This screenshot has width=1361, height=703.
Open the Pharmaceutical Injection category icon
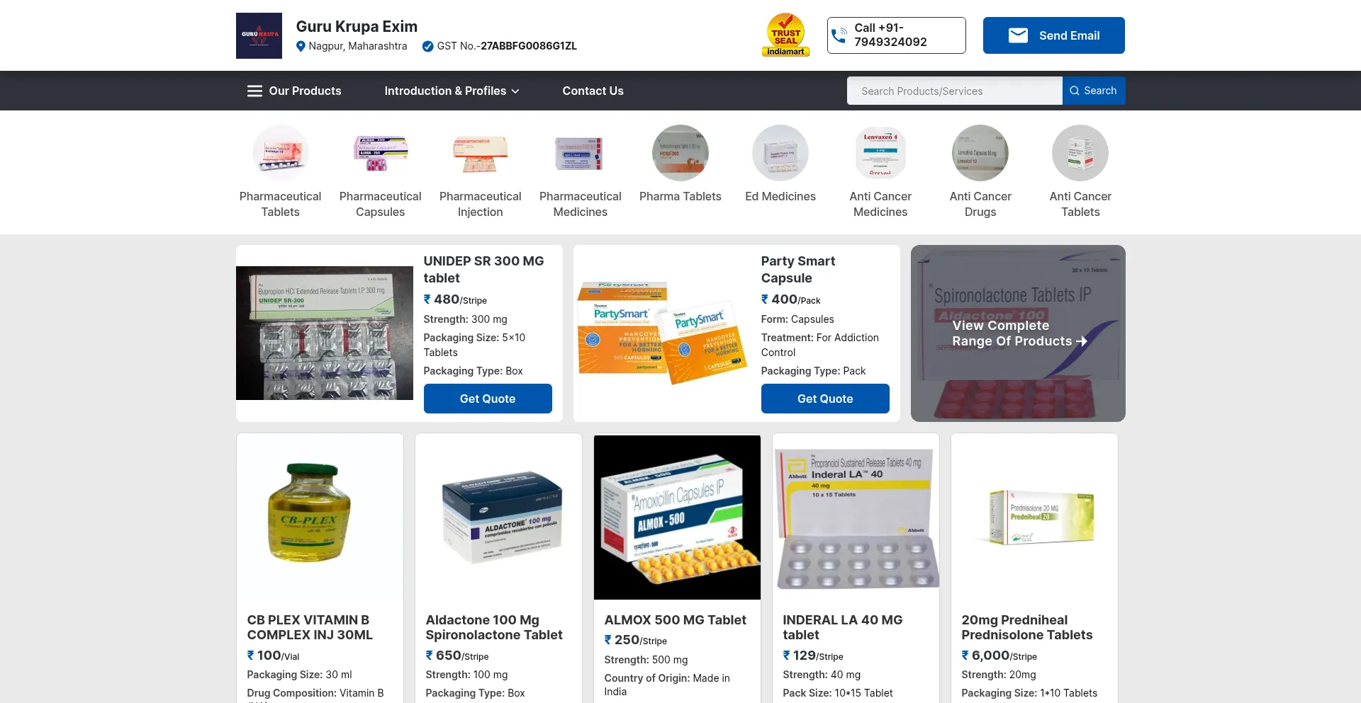(x=481, y=153)
